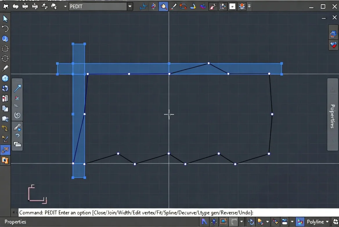The width and height of the screenshot is (339, 227).
Task: Open the vertical Properties side tab
Action: click(x=333, y=114)
